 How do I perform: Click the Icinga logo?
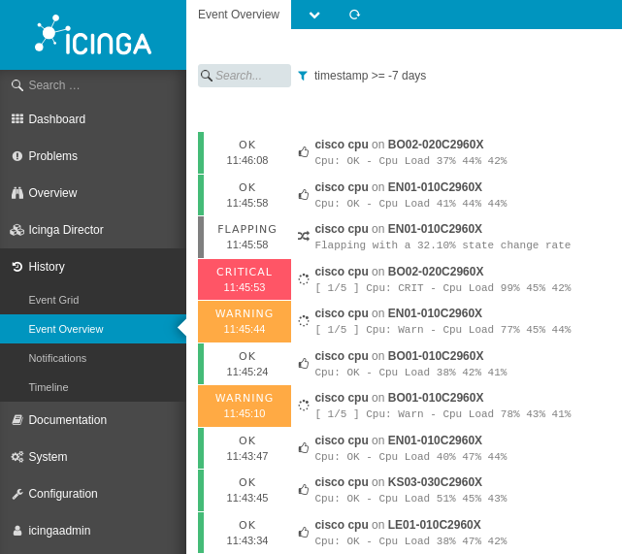point(93,35)
